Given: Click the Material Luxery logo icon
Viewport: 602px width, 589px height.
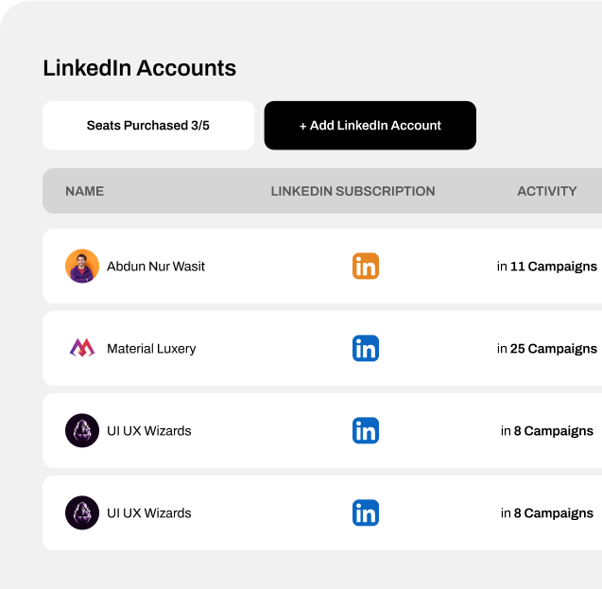Looking at the screenshot, I should click(x=82, y=348).
